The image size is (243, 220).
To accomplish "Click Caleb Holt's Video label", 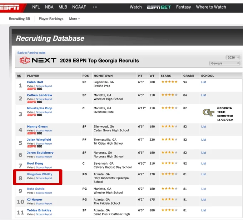I will [x=30, y=86].
